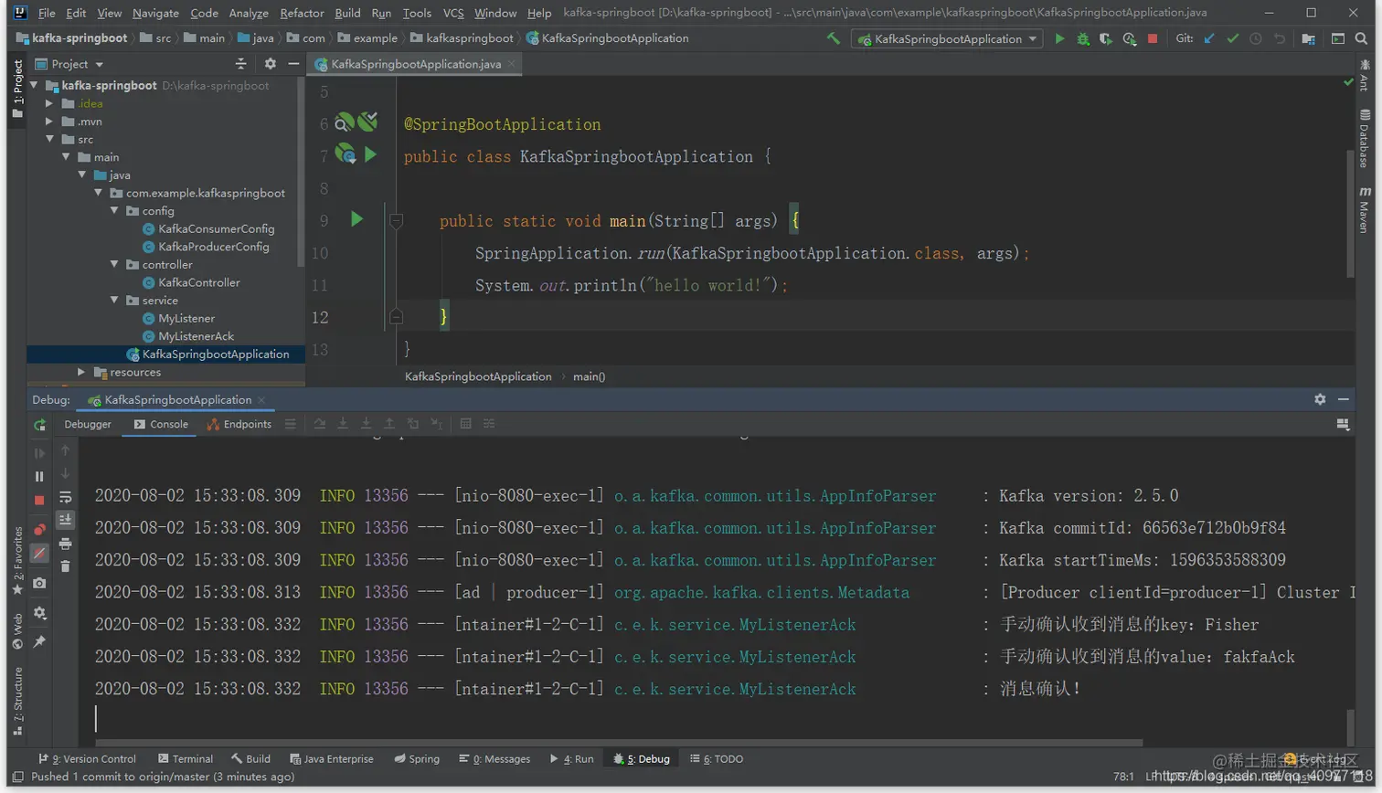This screenshot has height=793, width=1382.
Task: Expand the resources folder
Action: click(x=81, y=372)
